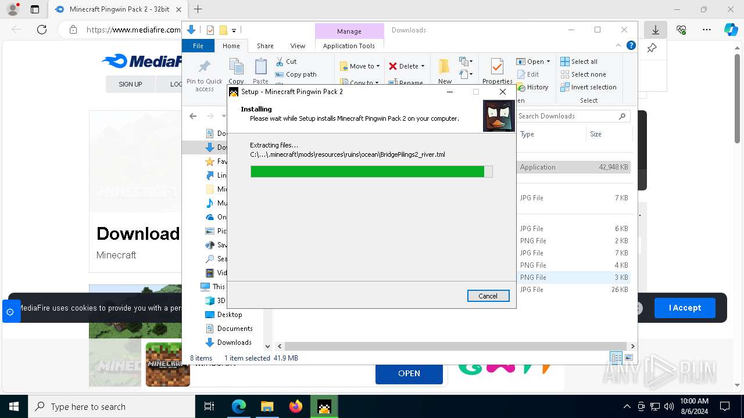Image resolution: width=744 pixels, height=418 pixels.
Task: Click the Pingwin mascot image in Setup
Action: tap(499, 116)
